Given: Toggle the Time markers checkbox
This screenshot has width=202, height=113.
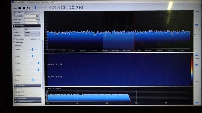Looking at the screenshot, I should 14,39.
